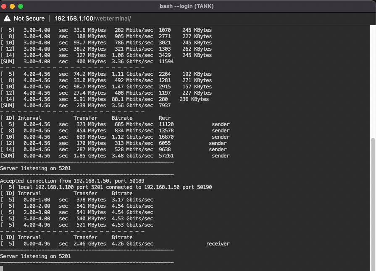Screen dimensions: 376x271
Task: Click the address field showing 192.168.1.100/webterminal/
Action: pyautogui.click(x=93, y=18)
